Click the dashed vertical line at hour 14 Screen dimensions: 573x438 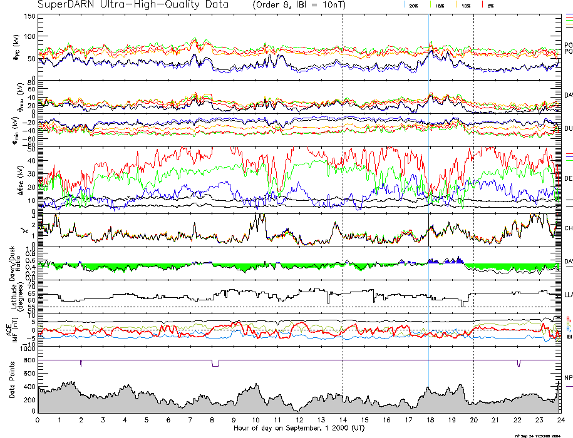[x=343, y=188]
